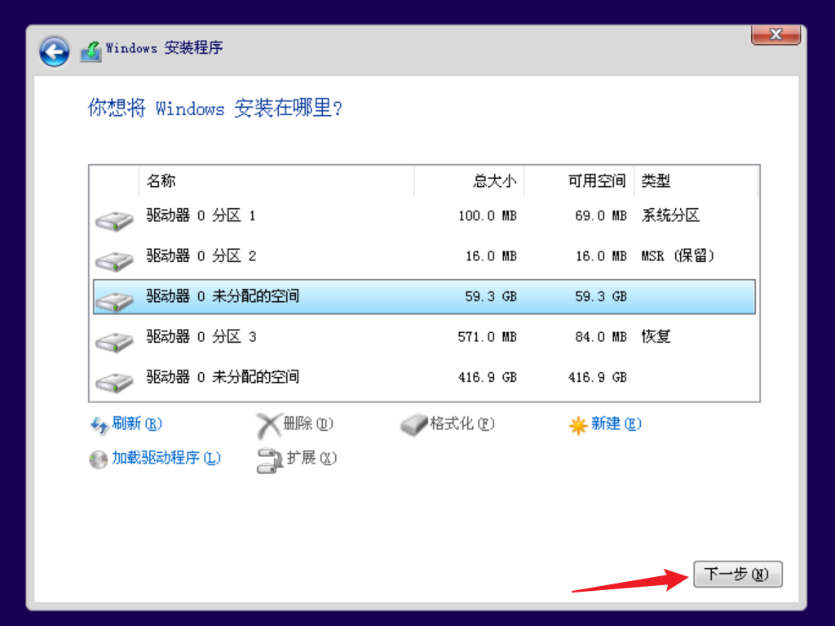Click the Windows Setup icon in title bar

tap(91, 51)
